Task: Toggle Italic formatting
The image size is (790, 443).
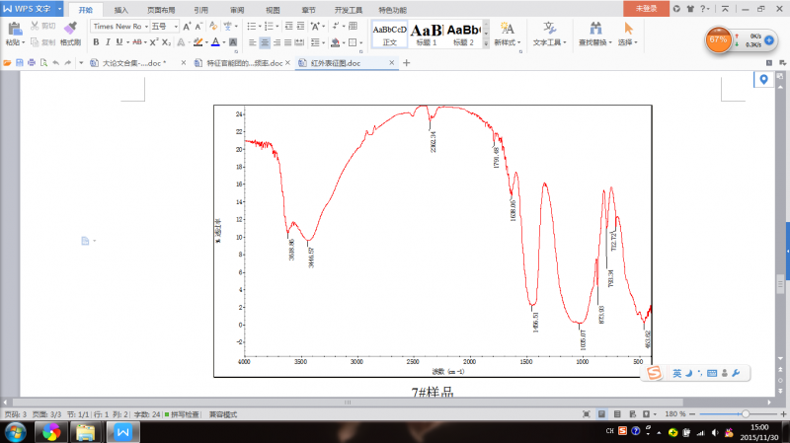Action: (108, 42)
